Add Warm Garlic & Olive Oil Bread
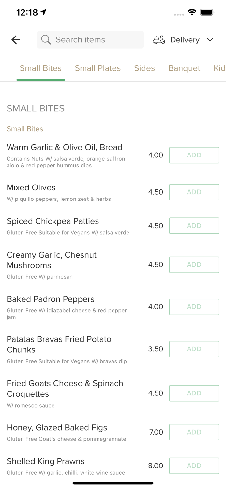The image size is (226, 489). 194,155
